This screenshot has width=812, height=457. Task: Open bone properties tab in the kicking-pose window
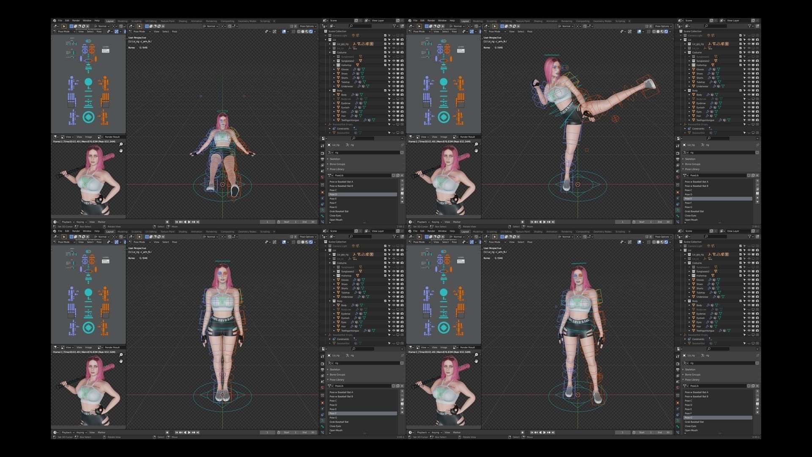(678, 216)
